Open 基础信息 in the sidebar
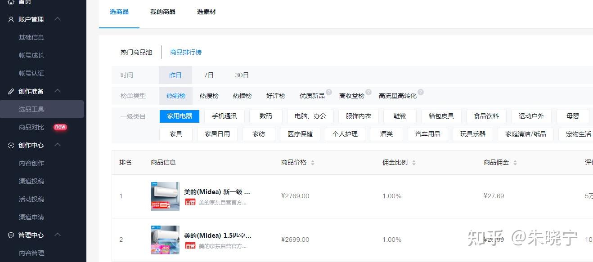 coord(31,37)
